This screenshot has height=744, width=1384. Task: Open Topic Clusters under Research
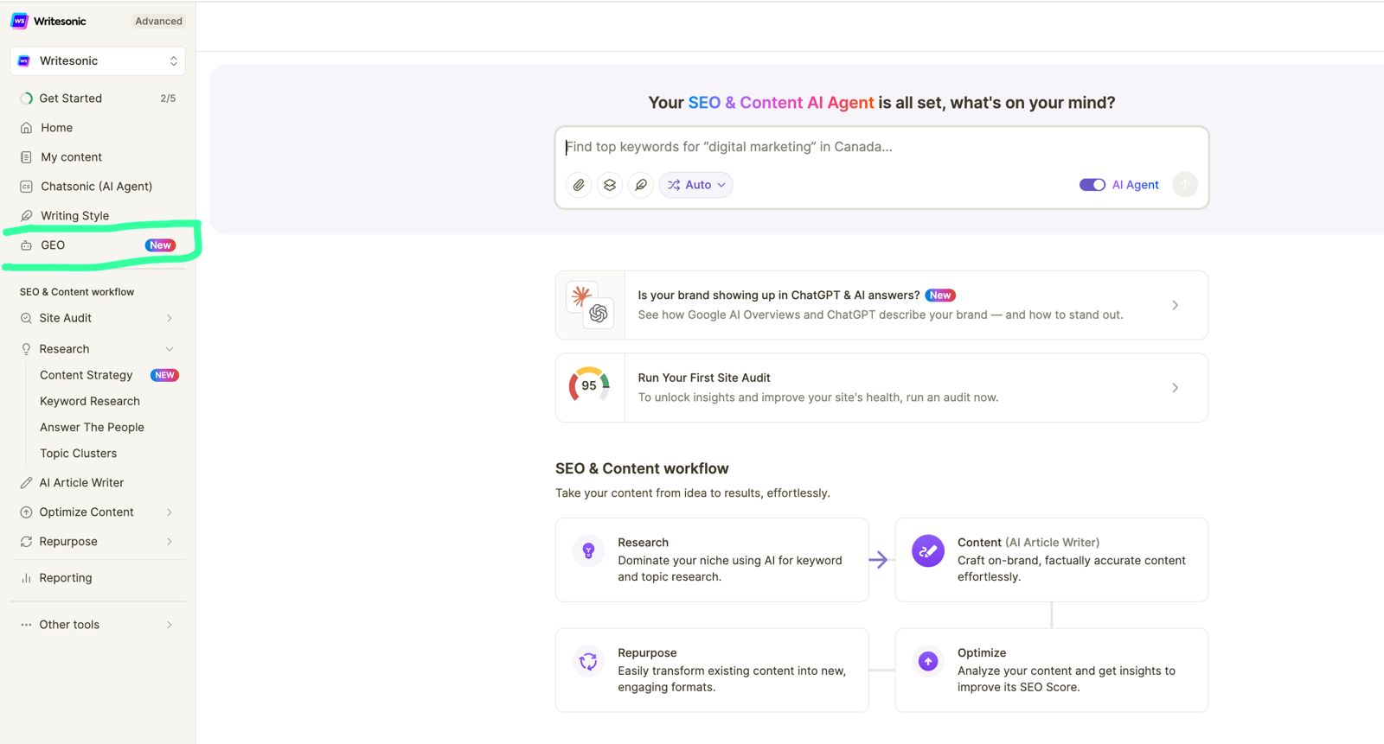pyautogui.click(x=78, y=453)
